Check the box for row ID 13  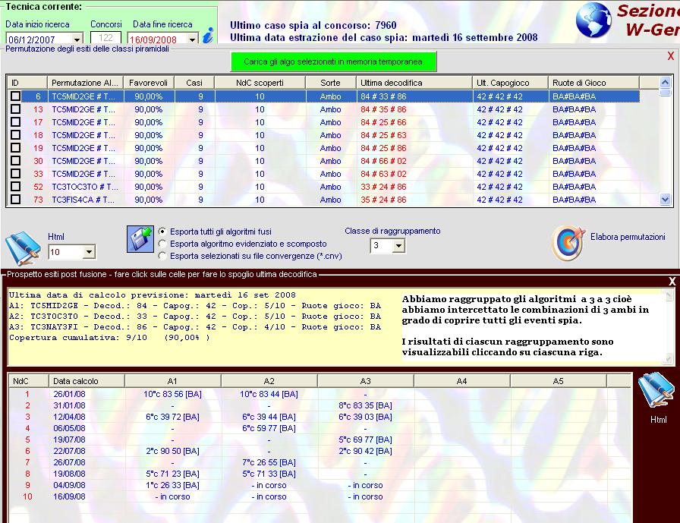pos(16,109)
